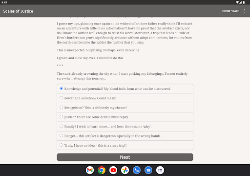The width and height of the screenshot is (250, 176).
Task: Click 'I groan and close my eyes' line
Action: pyautogui.click(x=90, y=58)
